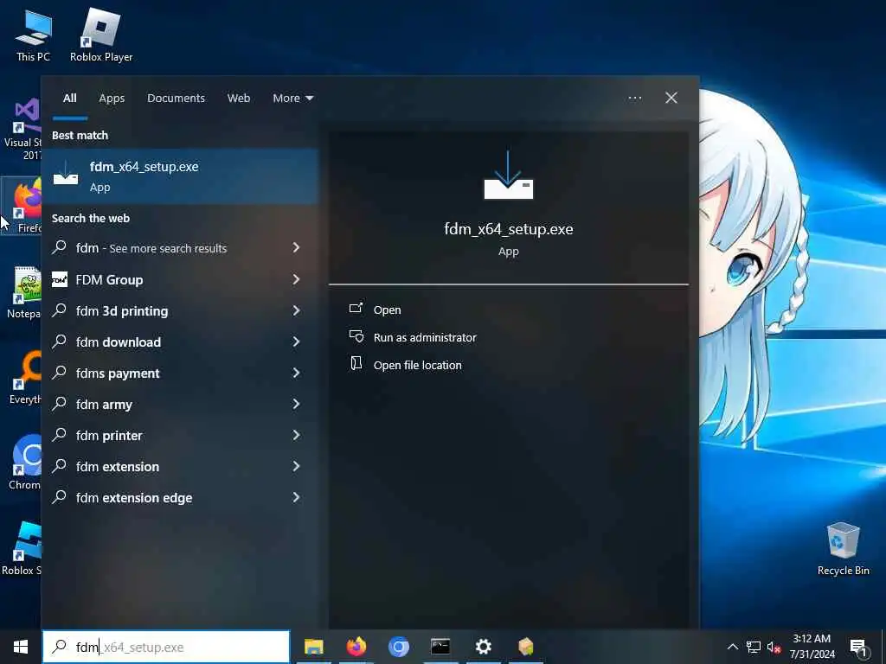Image resolution: width=886 pixels, height=664 pixels.
Task: Select Open action for fdm setup
Action: tap(387, 310)
